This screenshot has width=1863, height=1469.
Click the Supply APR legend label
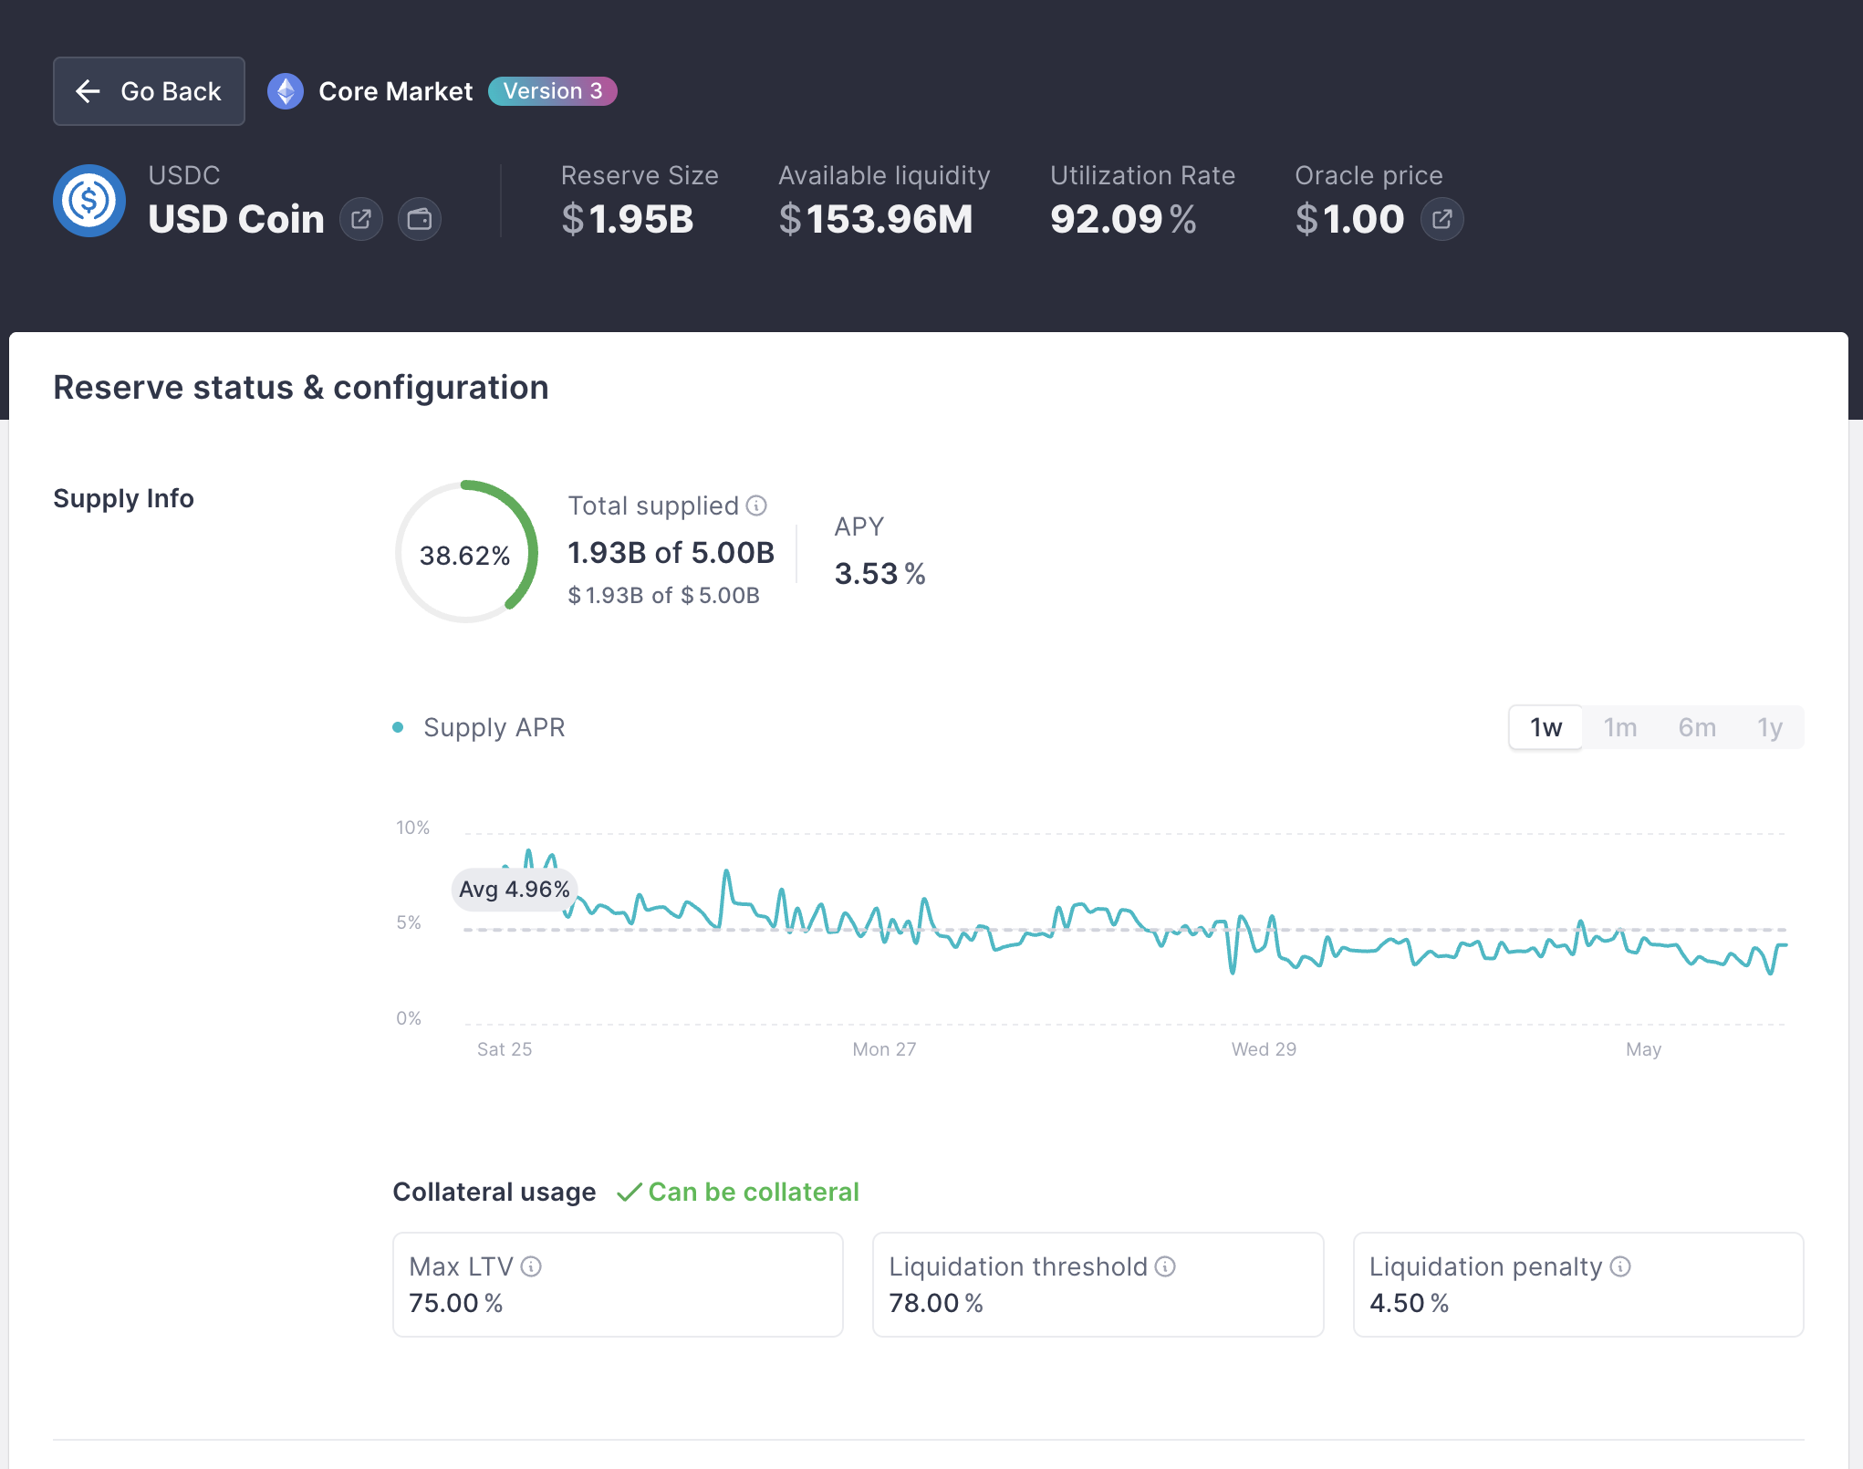click(494, 727)
